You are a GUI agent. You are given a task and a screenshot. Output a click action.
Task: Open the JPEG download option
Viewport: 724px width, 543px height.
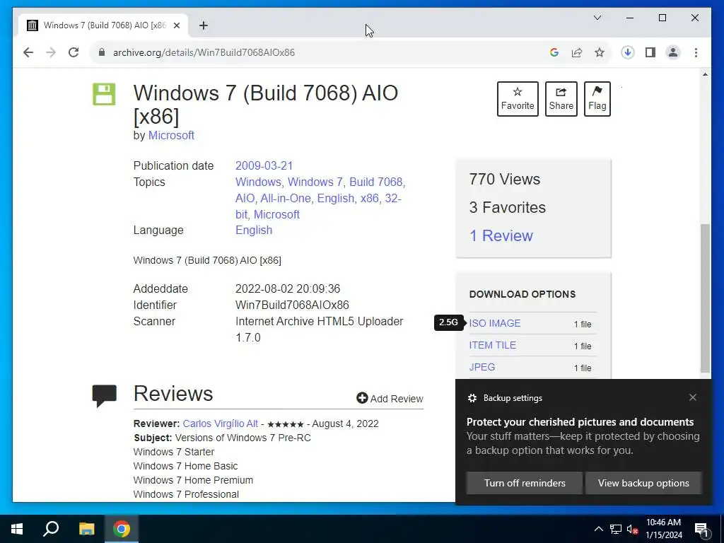coord(482,367)
